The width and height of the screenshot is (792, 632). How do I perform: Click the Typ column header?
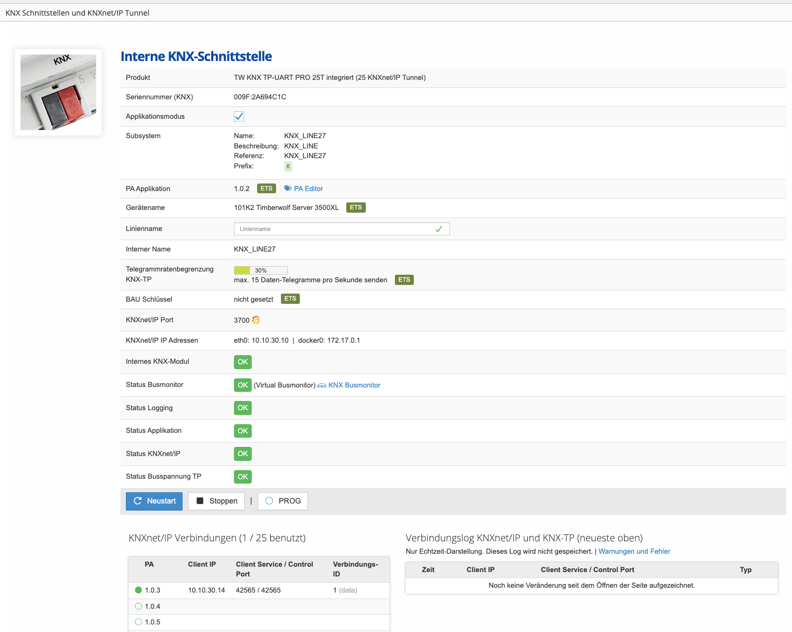click(x=746, y=569)
